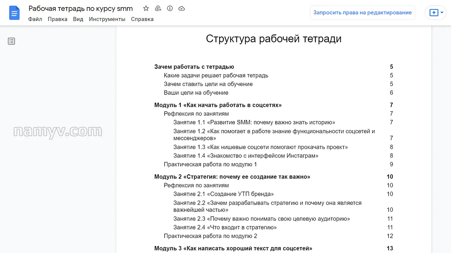451x253 pixels.
Task: Open the Инструменты menu
Action: 107,19
